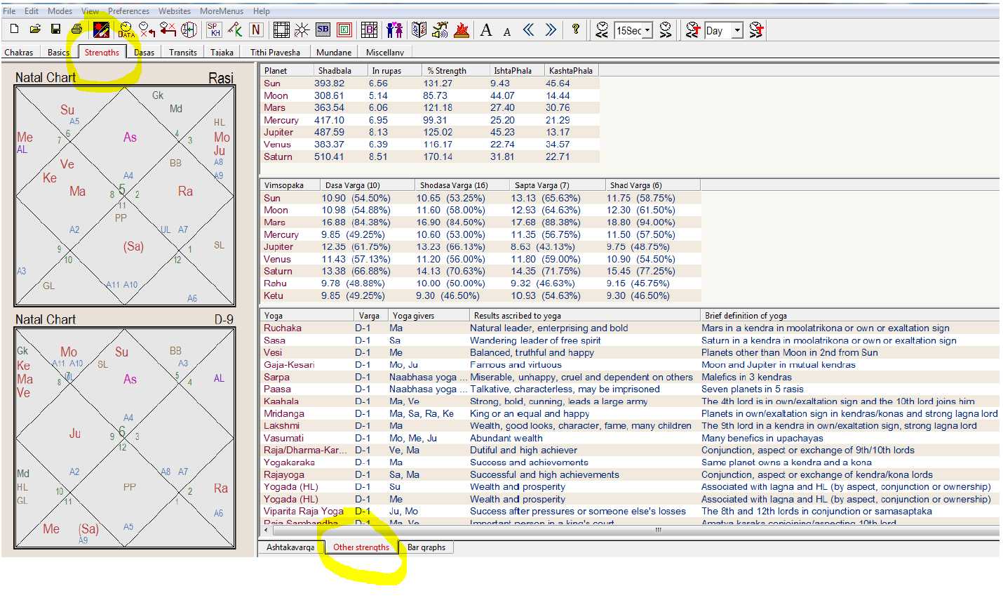1003x600 pixels.
Task: Click the Save floppy disk icon
Action: pos(55,29)
